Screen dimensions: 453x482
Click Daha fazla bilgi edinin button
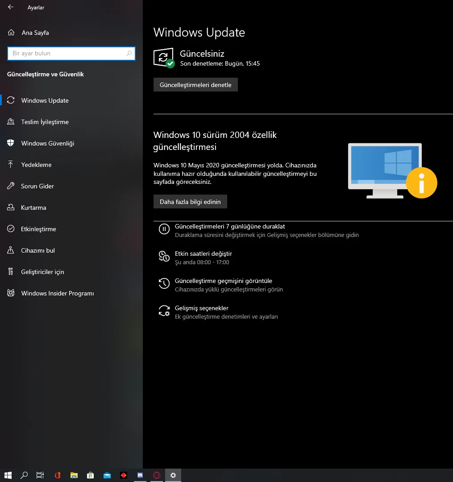pyautogui.click(x=190, y=202)
